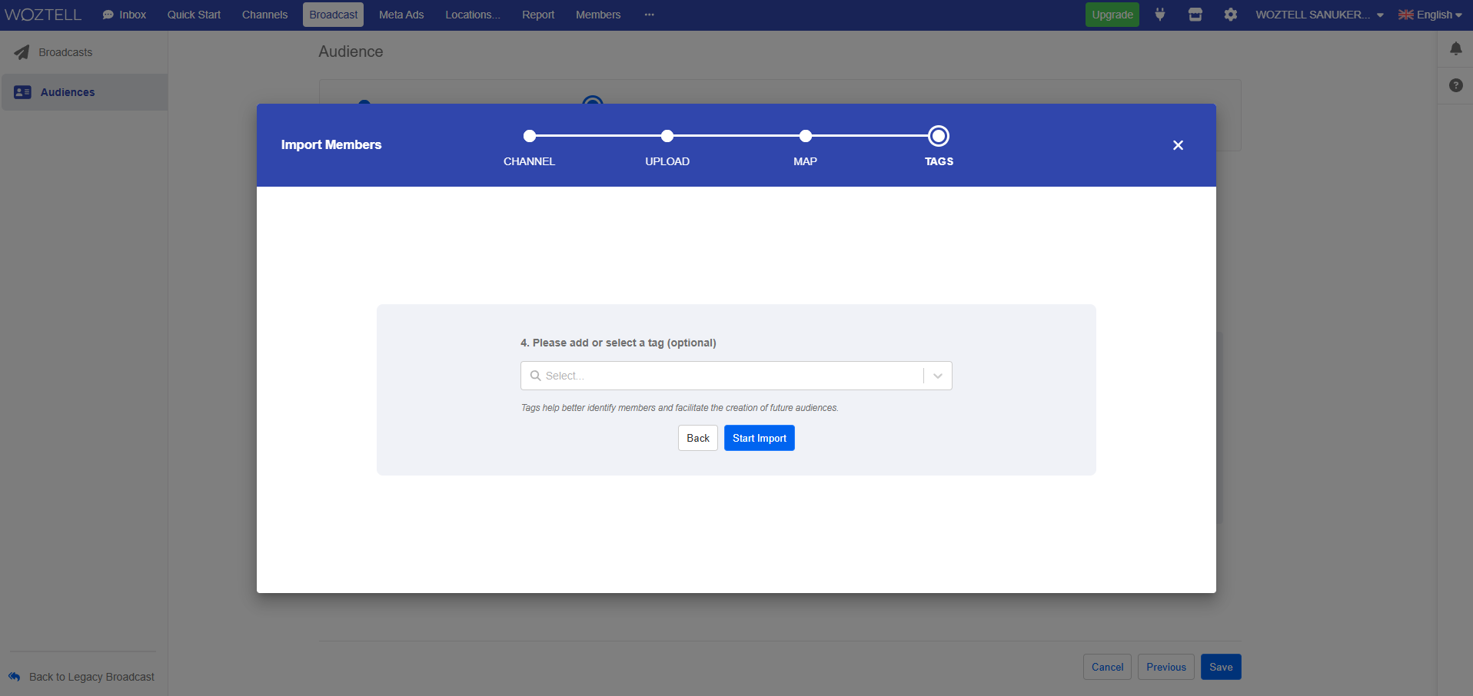The height and width of the screenshot is (696, 1473).
Task: Select the CHANNEL step marker in Import Members
Action: pyautogui.click(x=529, y=136)
